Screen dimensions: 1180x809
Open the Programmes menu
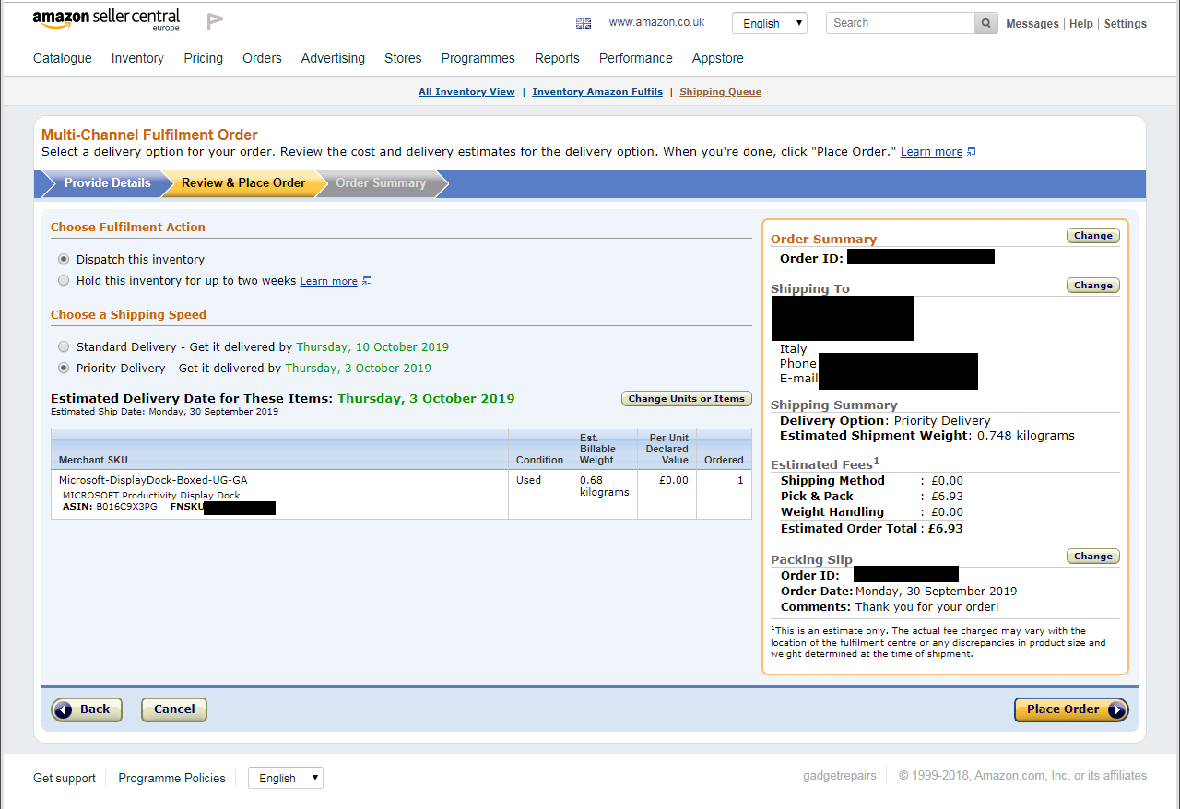click(x=478, y=58)
